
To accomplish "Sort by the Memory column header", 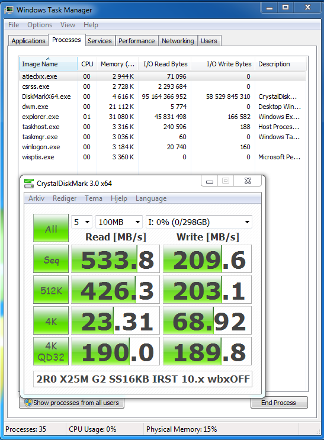I will [x=117, y=64].
